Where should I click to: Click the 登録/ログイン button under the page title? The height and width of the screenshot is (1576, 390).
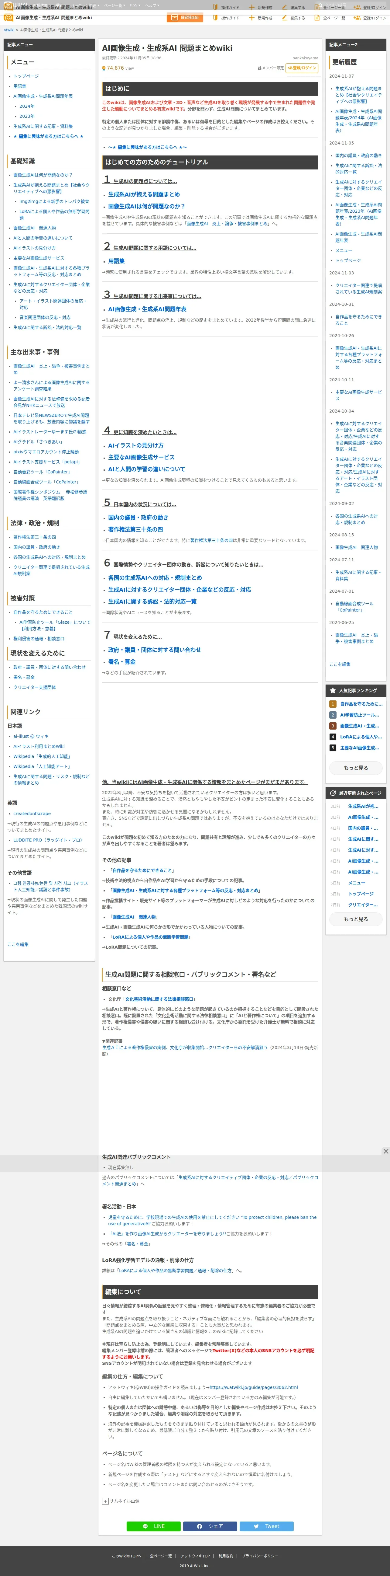pos(302,68)
